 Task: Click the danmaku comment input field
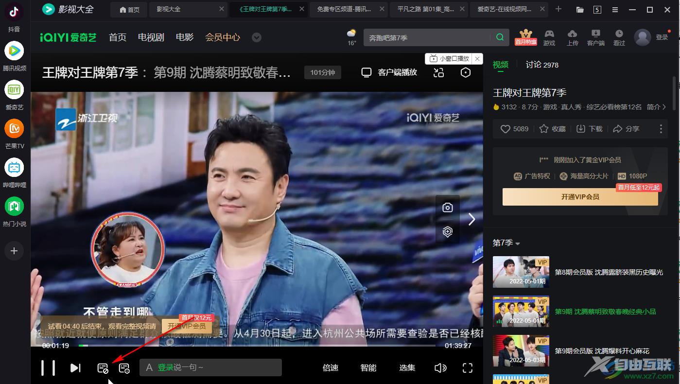[x=210, y=367]
